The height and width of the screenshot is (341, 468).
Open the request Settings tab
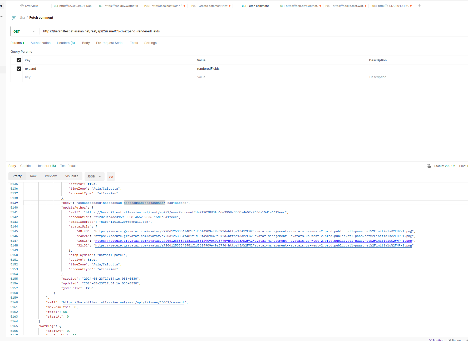coord(150,43)
